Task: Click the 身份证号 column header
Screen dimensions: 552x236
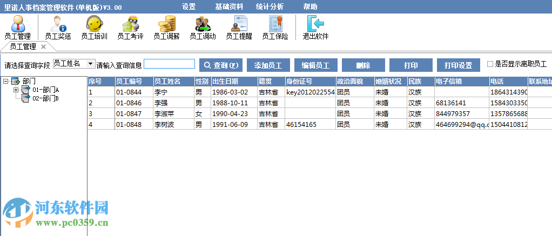Action: (x=310, y=82)
